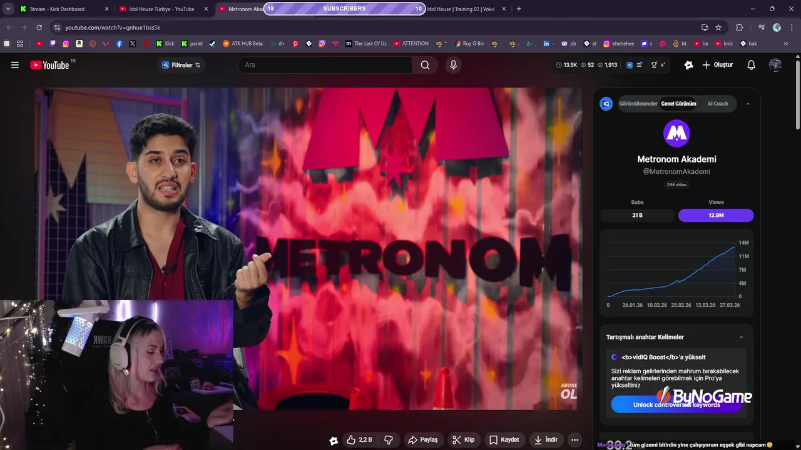Open the ATTENTION bookmark
This screenshot has height=450, width=801.
(411, 44)
